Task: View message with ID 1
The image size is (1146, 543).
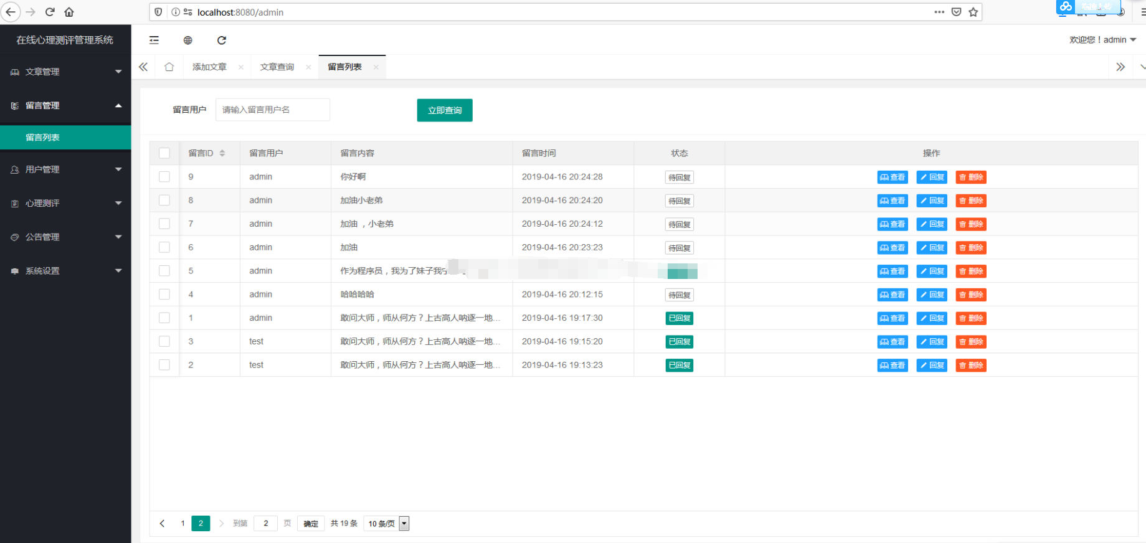Action: point(893,318)
